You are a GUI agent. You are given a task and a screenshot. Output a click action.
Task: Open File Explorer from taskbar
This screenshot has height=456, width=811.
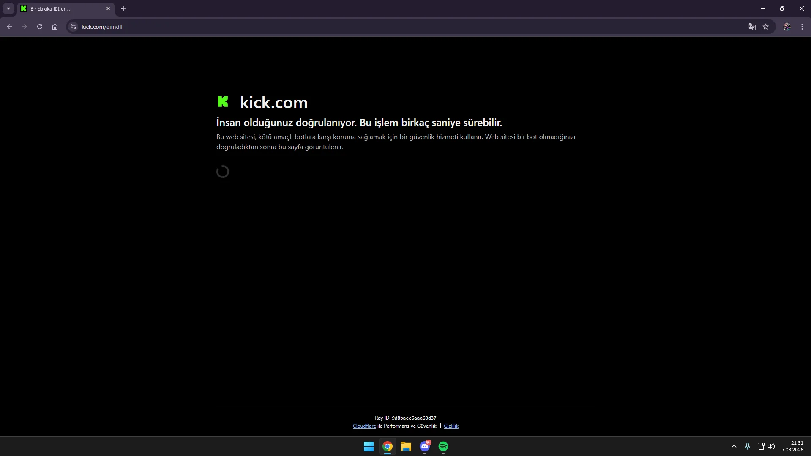coord(406,446)
